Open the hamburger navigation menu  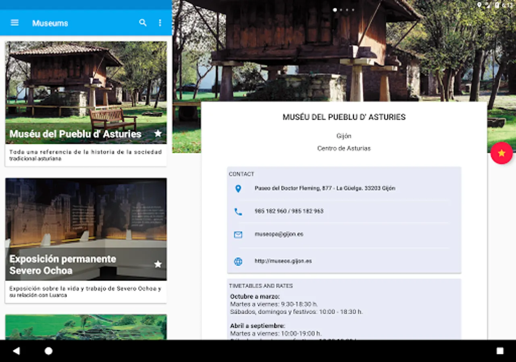[15, 23]
